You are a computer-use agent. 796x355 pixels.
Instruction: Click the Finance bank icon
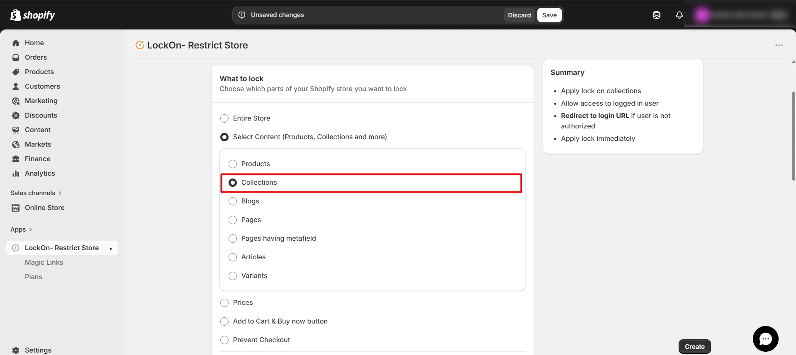16,159
